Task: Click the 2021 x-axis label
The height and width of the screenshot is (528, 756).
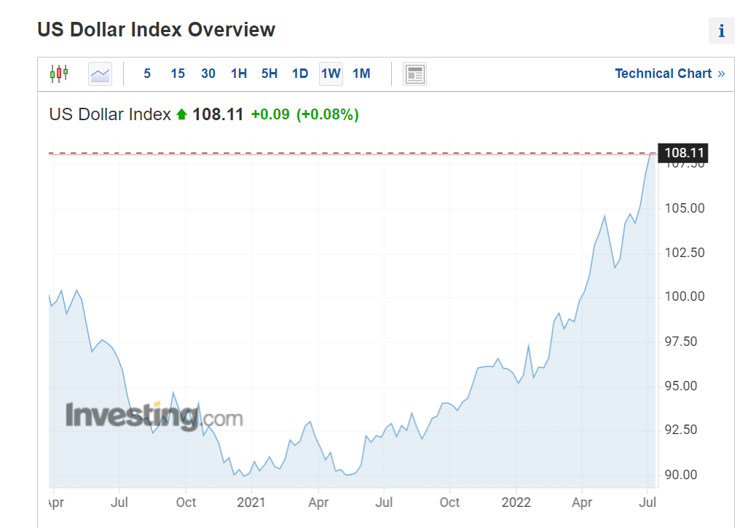Action: [x=251, y=503]
